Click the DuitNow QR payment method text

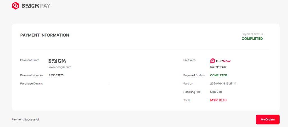click(x=218, y=67)
